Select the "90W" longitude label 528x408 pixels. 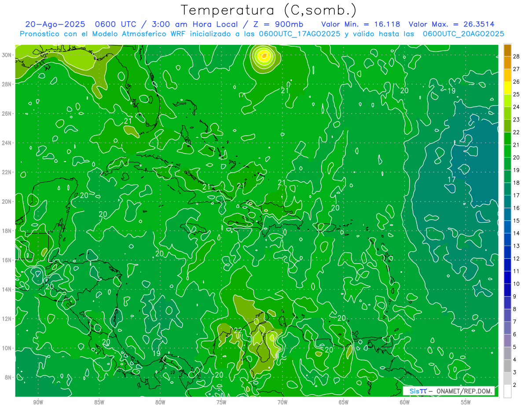38,402
